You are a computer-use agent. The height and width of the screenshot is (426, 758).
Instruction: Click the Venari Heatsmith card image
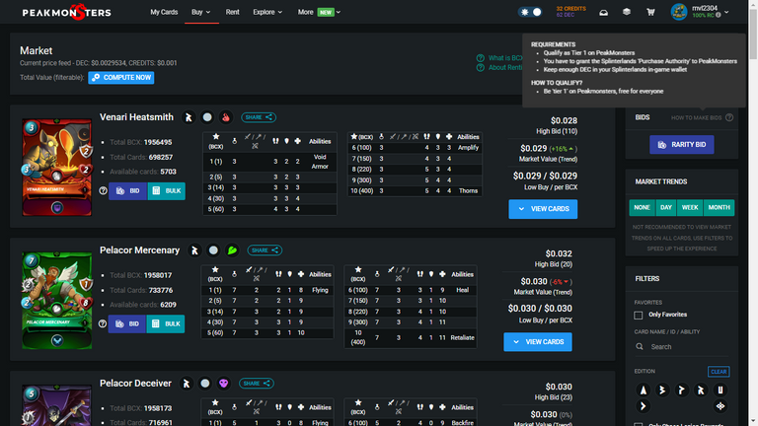(57, 167)
